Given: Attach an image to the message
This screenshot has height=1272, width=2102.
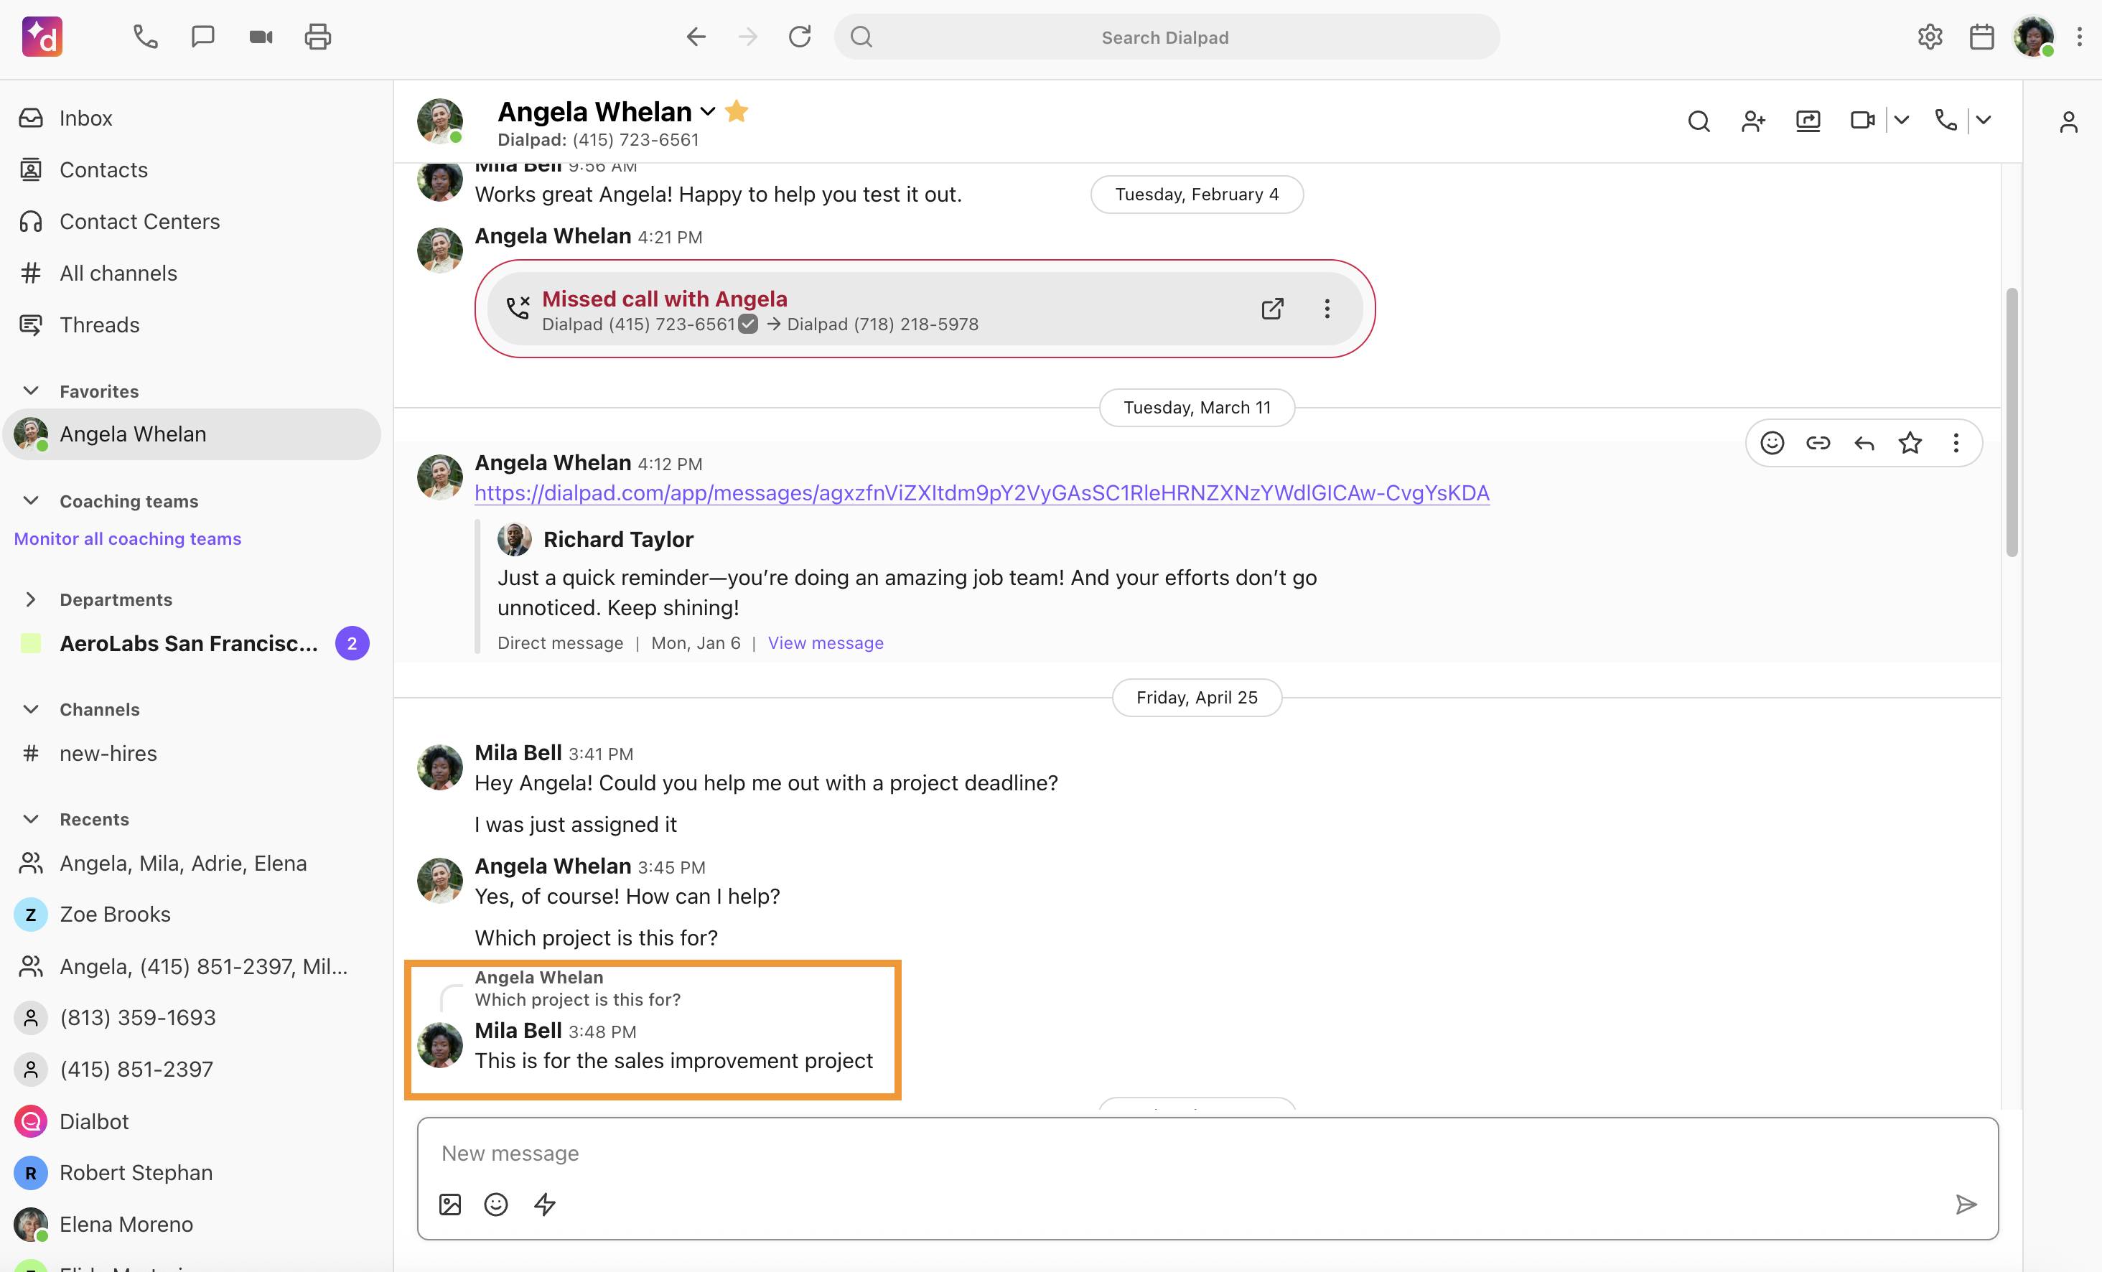Looking at the screenshot, I should pos(449,1205).
